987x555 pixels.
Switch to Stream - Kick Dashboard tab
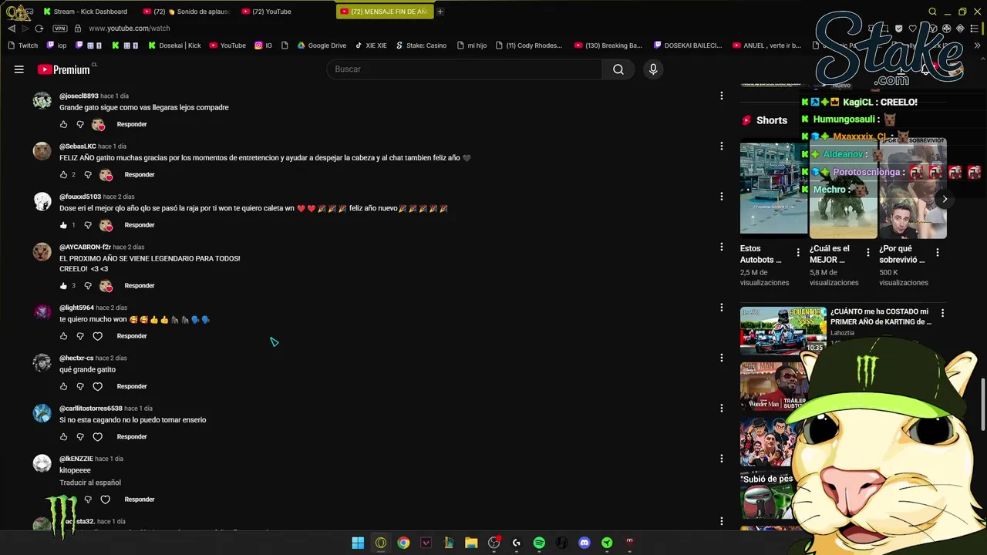pos(85,12)
